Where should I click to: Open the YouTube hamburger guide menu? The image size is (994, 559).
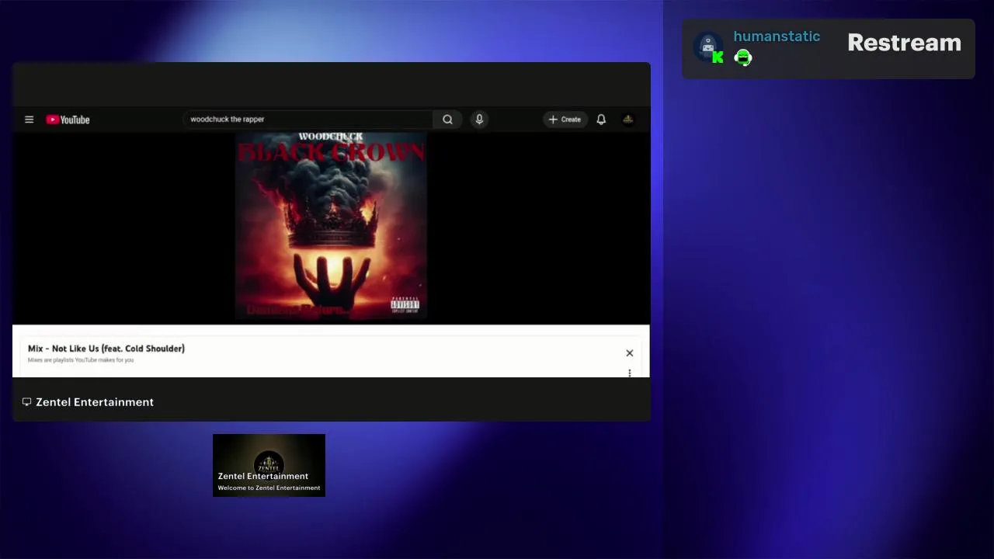pos(29,120)
